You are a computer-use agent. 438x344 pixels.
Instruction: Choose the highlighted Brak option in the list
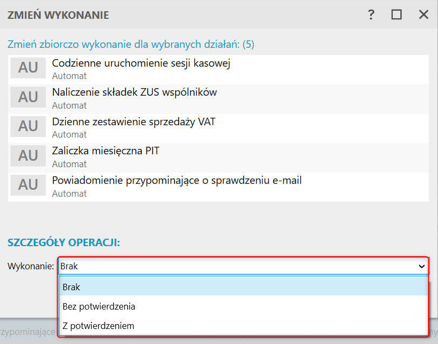coord(72,287)
